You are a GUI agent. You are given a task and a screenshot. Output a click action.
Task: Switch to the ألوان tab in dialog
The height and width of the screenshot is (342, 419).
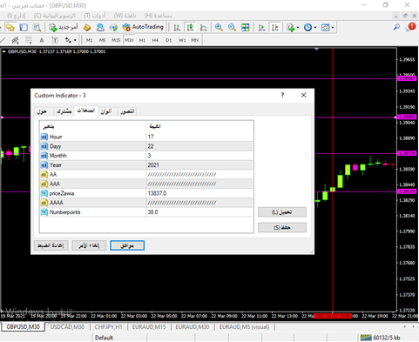point(106,111)
